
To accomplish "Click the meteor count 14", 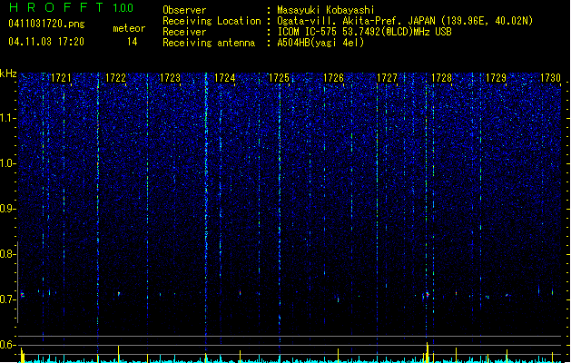I will [x=133, y=42].
